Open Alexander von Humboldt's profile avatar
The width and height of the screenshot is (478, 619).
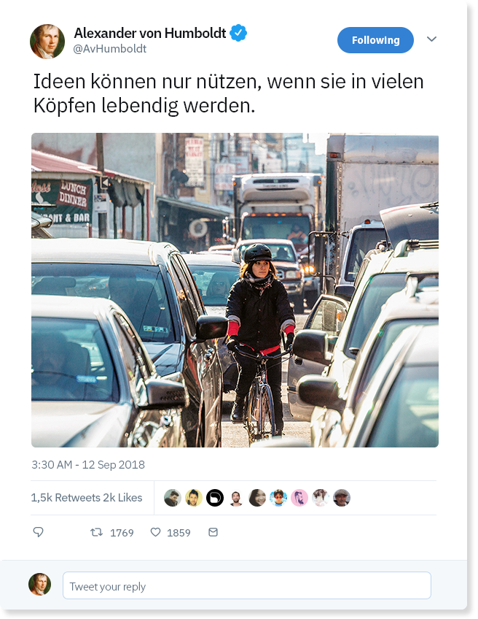click(47, 41)
